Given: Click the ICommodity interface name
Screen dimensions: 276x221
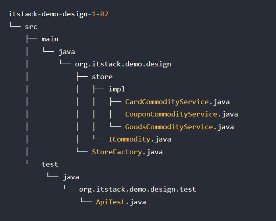Looking at the screenshot, I should tap(129, 140).
